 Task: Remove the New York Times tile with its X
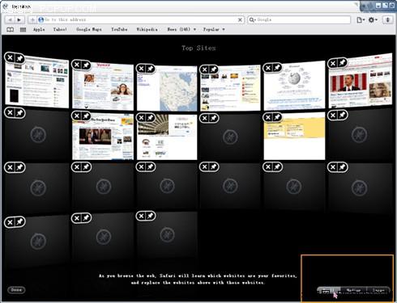pos(77,116)
